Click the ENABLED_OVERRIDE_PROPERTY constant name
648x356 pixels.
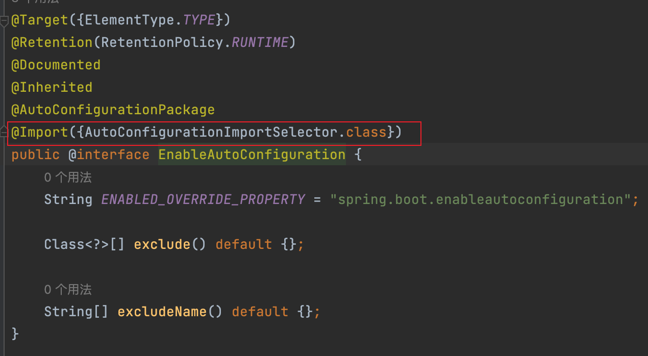[203, 199]
